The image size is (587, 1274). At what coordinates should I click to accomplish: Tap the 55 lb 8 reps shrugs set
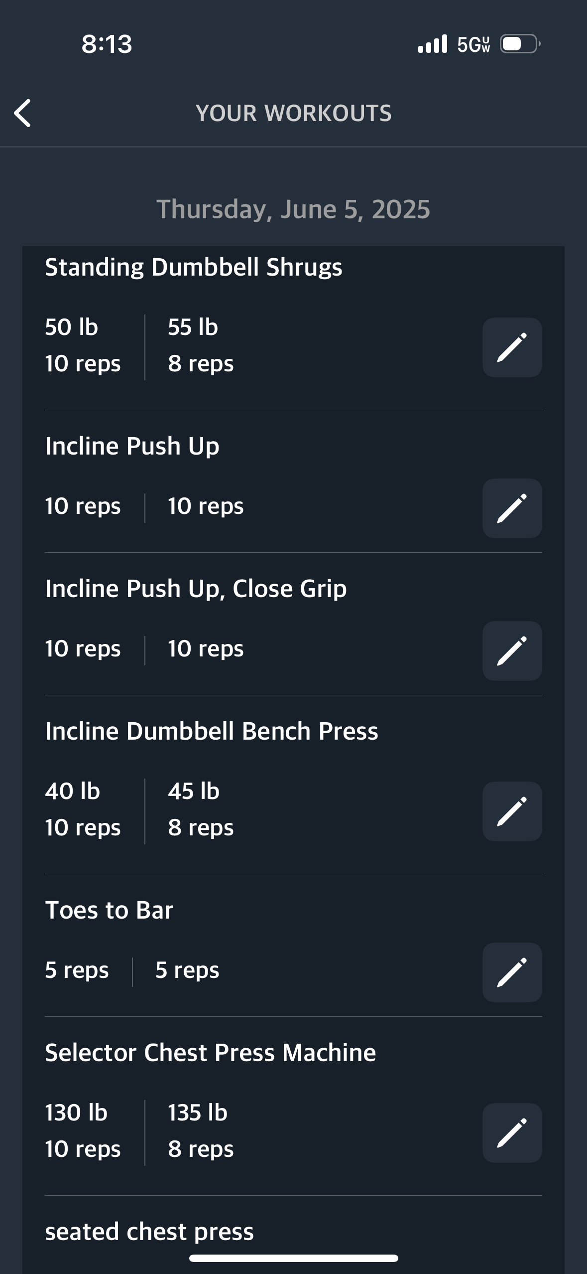coord(200,345)
